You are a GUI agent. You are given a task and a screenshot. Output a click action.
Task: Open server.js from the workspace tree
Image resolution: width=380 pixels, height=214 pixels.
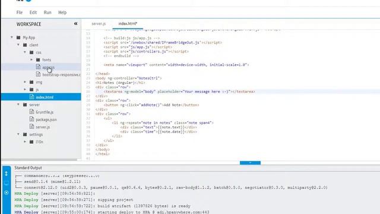tap(43, 127)
